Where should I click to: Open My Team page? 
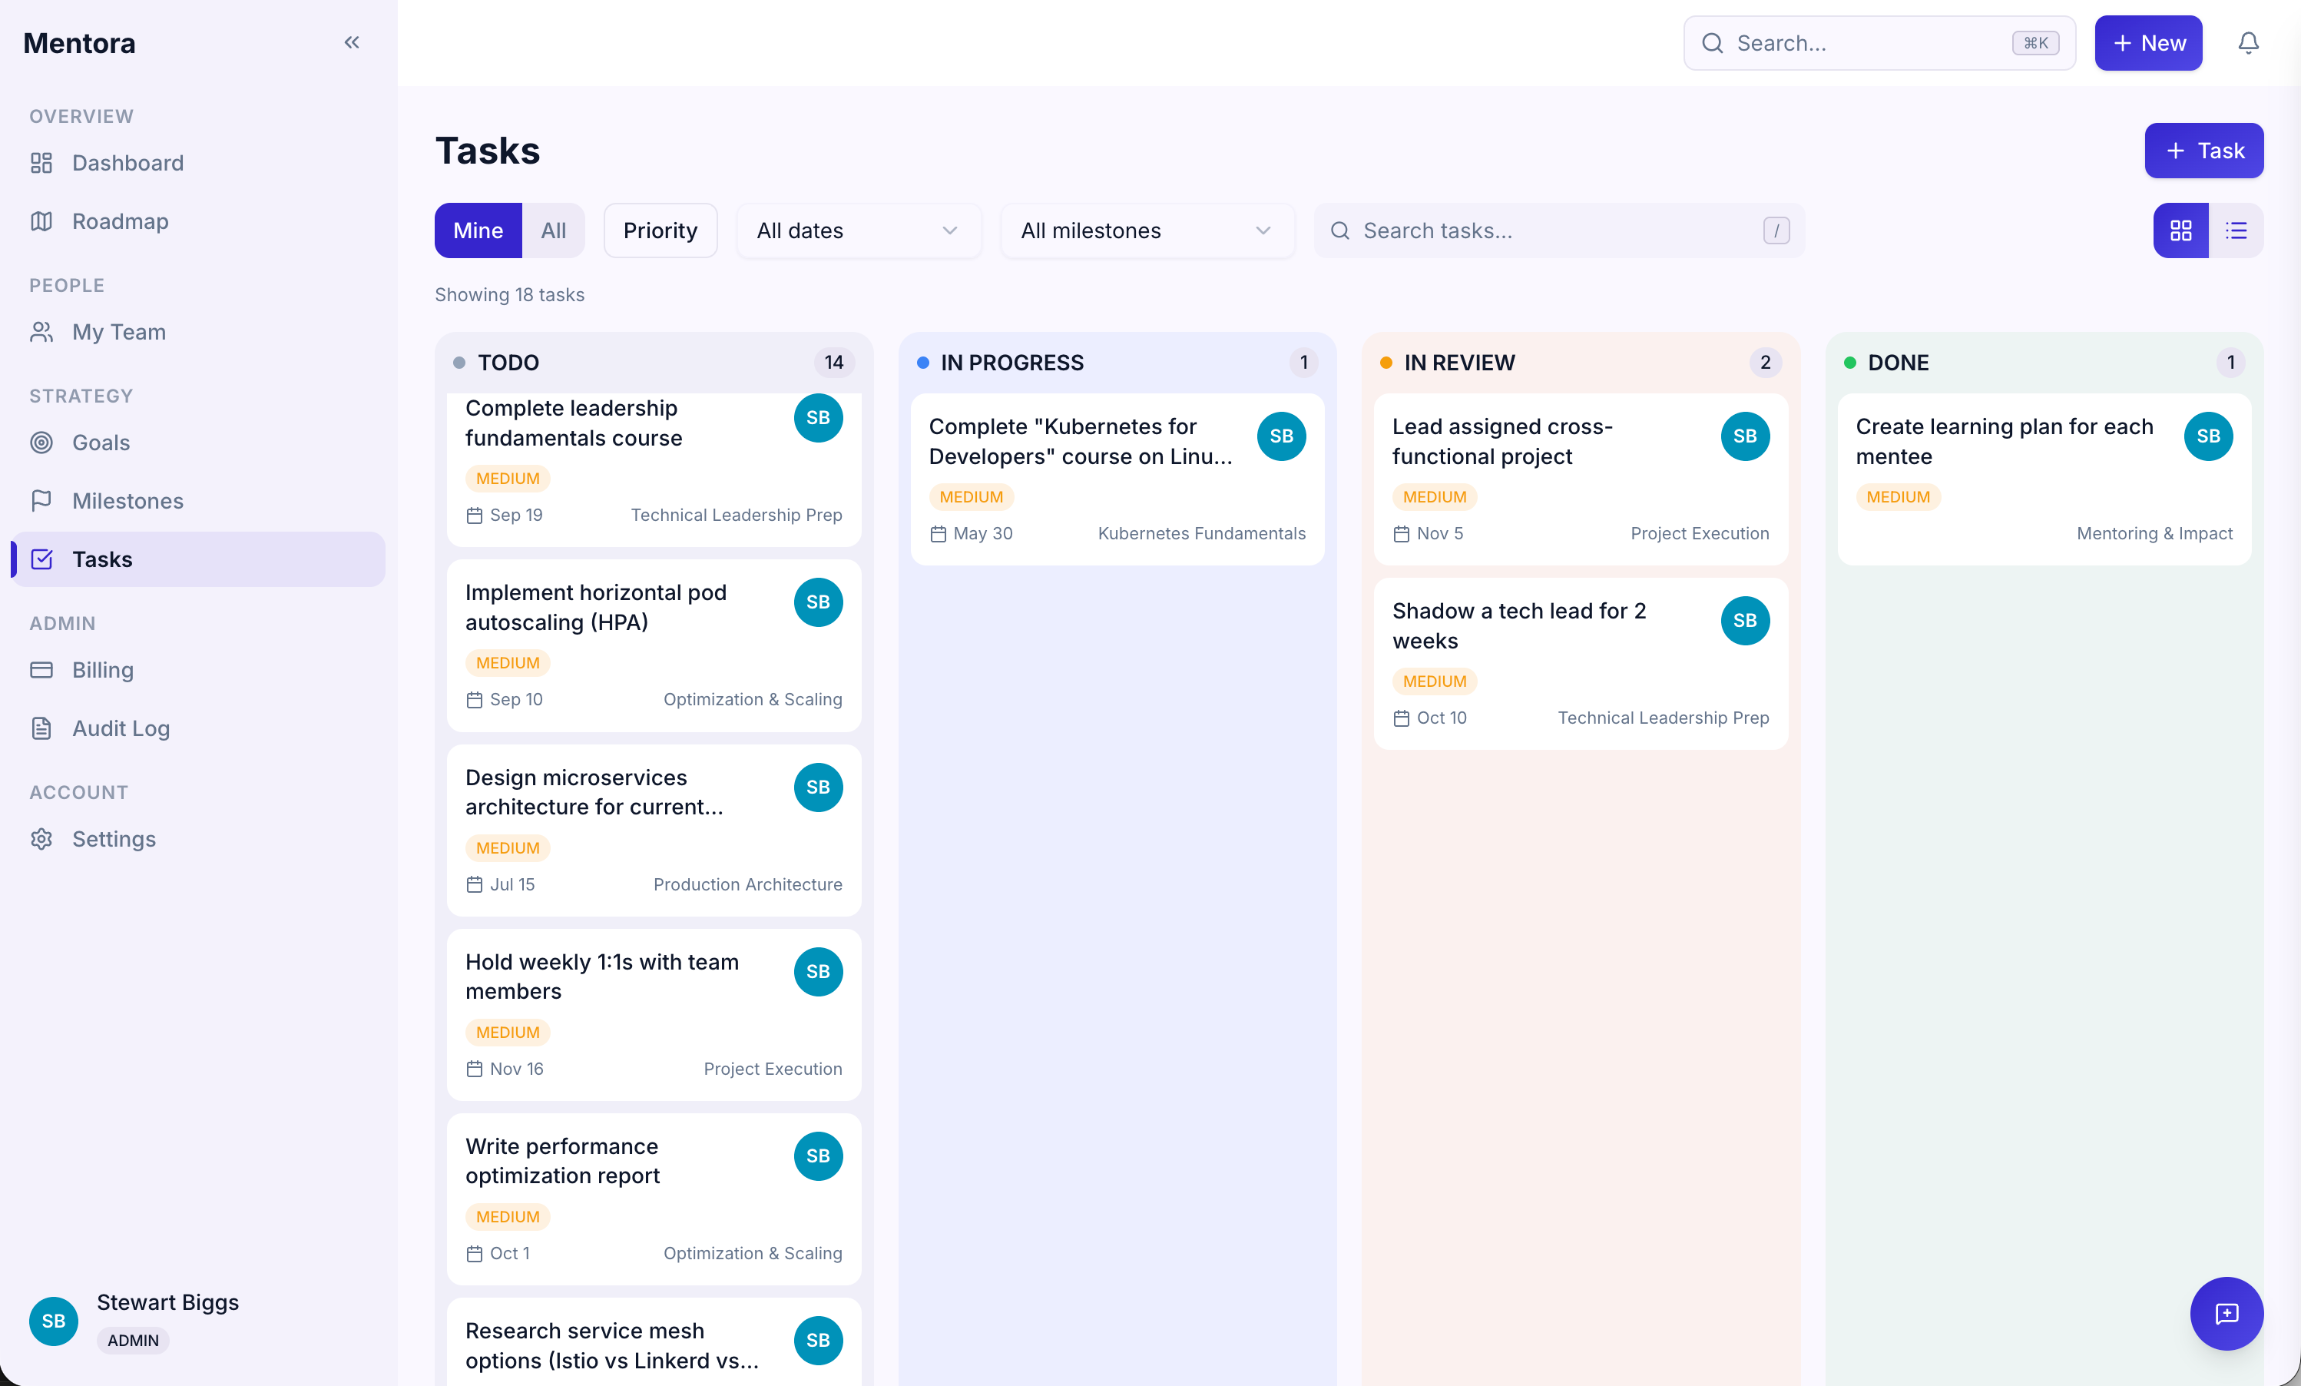pos(198,332)
